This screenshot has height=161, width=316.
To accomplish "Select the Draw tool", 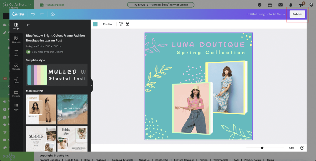I will pyautogui.click(x=16, y=80).
